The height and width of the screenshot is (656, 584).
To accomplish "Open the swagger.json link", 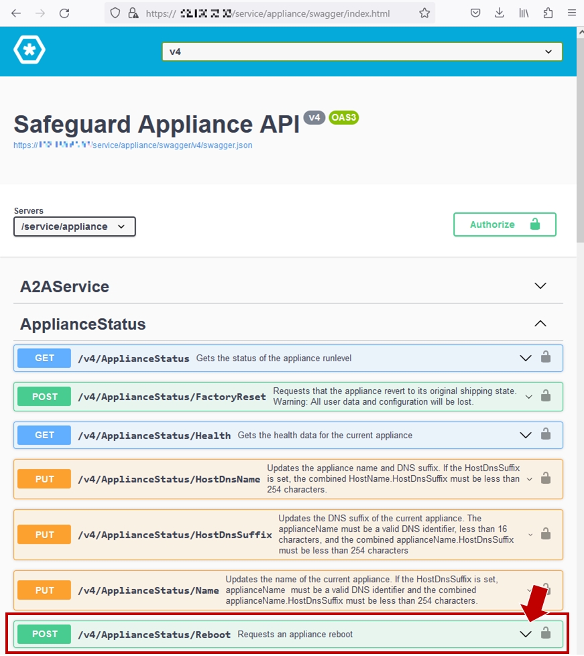I will (x=133, y=145).
